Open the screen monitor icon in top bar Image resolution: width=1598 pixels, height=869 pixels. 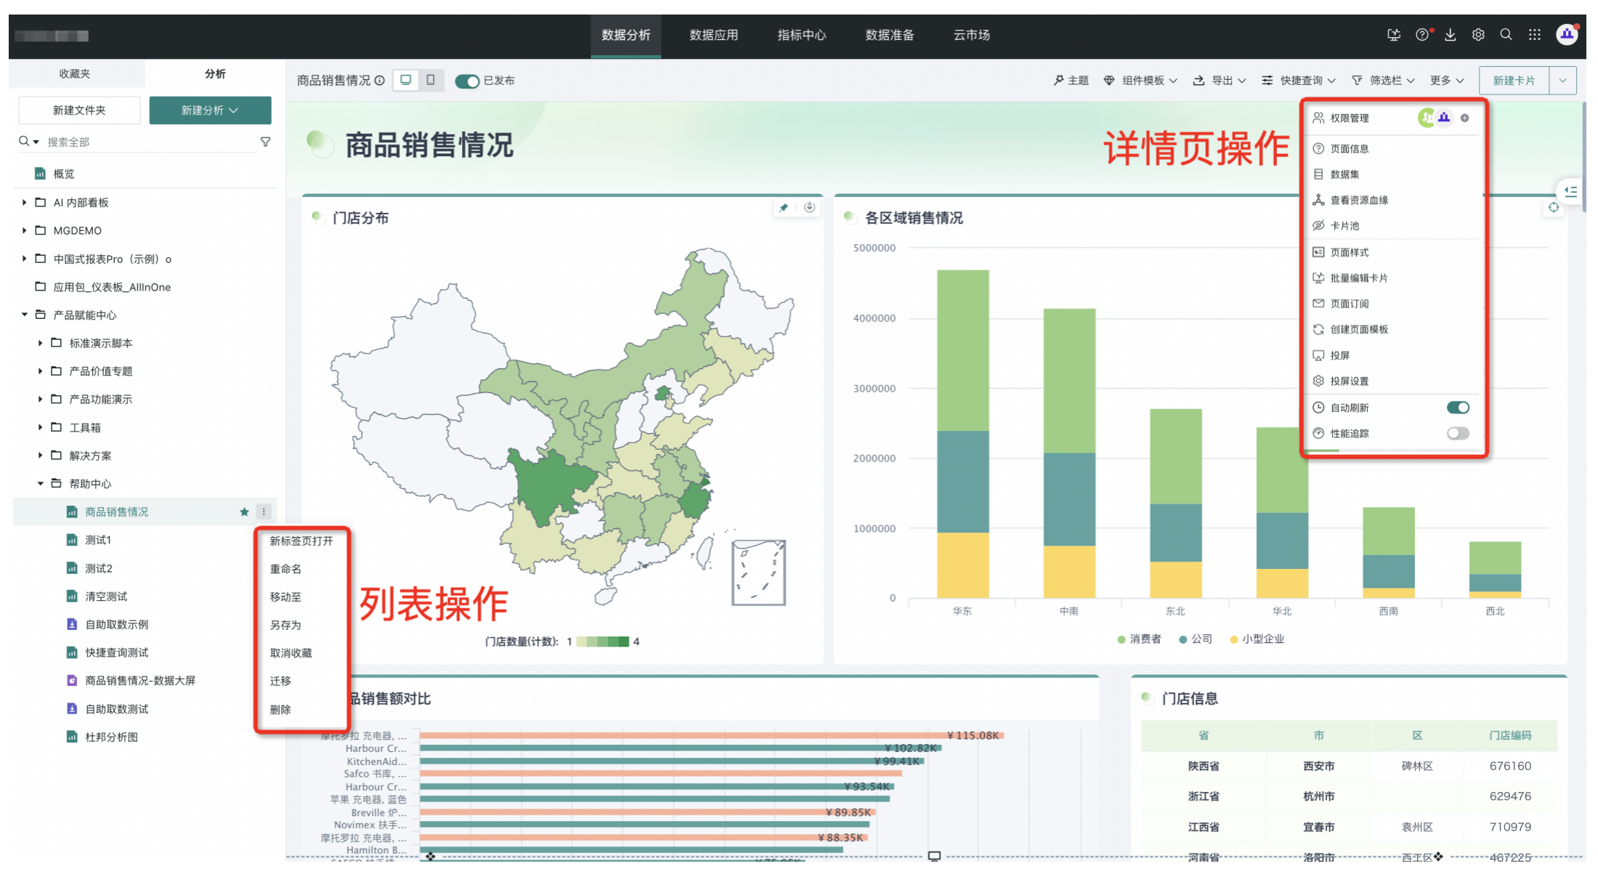click(x=1394, y=35)
